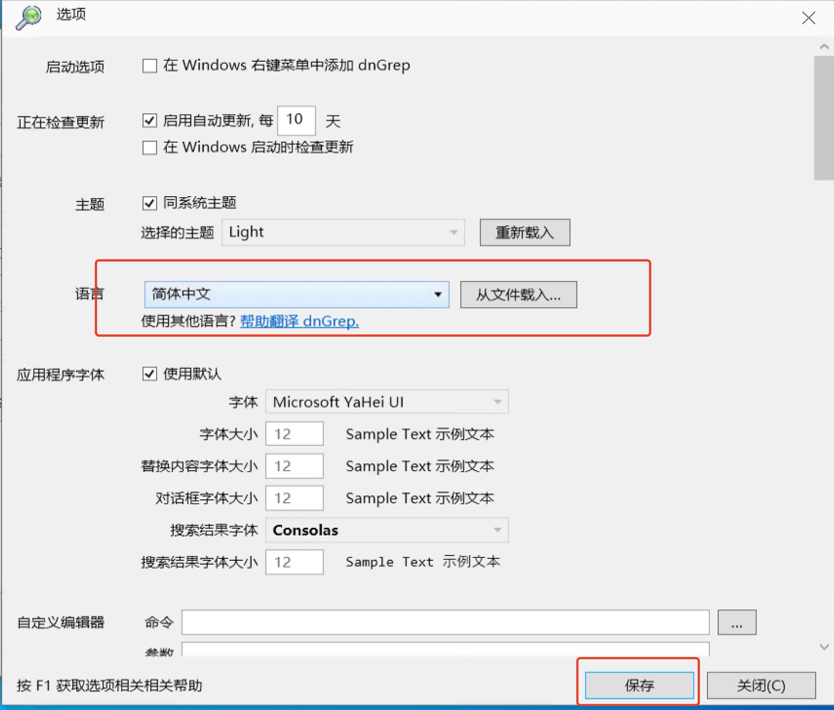Enable 在 Windows 右键菜单中添加 dnGrep
This screenshot has width=834, height=710.
(x=149, y=66)
